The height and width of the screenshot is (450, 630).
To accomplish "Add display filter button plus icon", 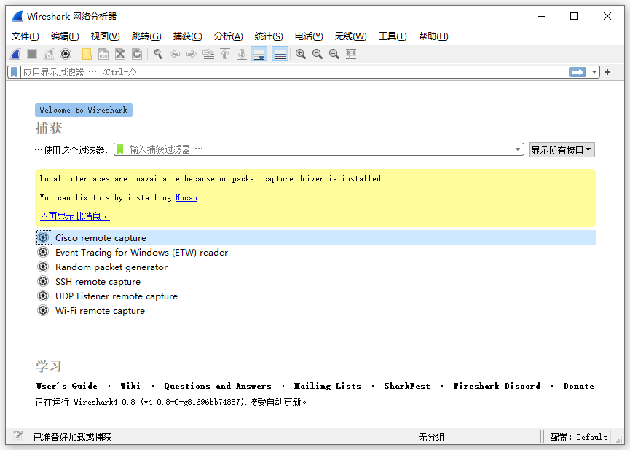I will pos(607,72).
